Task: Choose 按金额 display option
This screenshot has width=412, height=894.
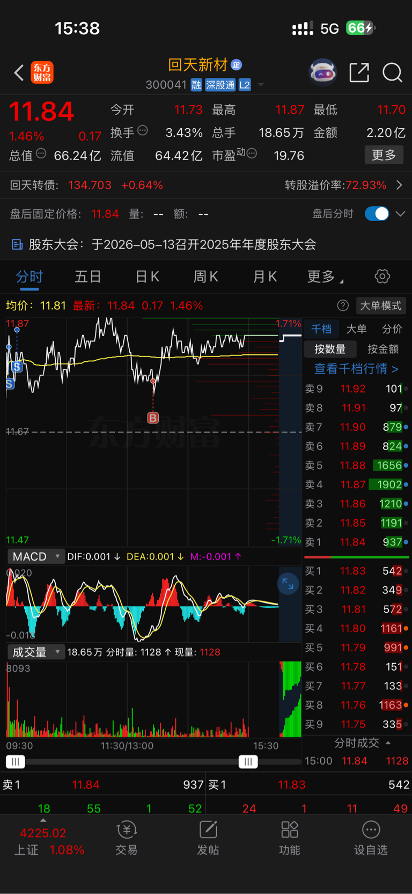Action: pos(383,349)
